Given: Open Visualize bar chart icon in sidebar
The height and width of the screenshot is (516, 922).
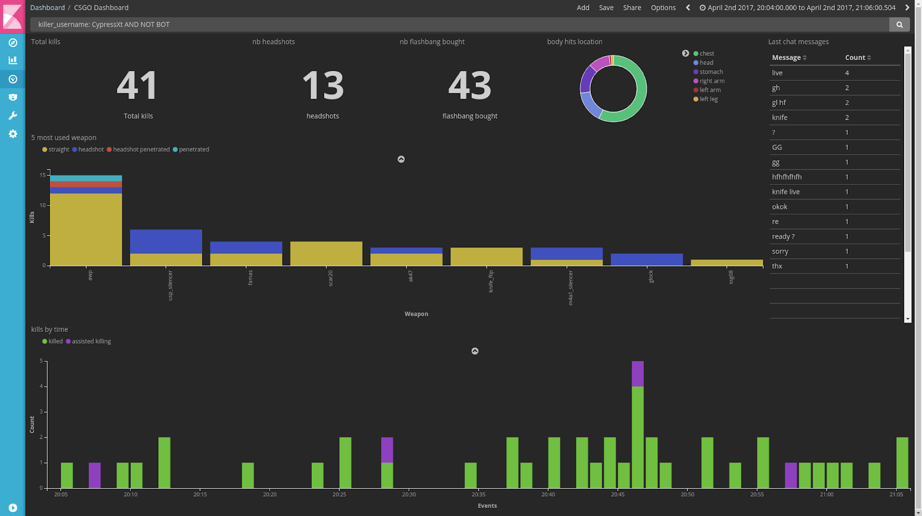Looking at the screenshot, I should [x=12, y=61].
